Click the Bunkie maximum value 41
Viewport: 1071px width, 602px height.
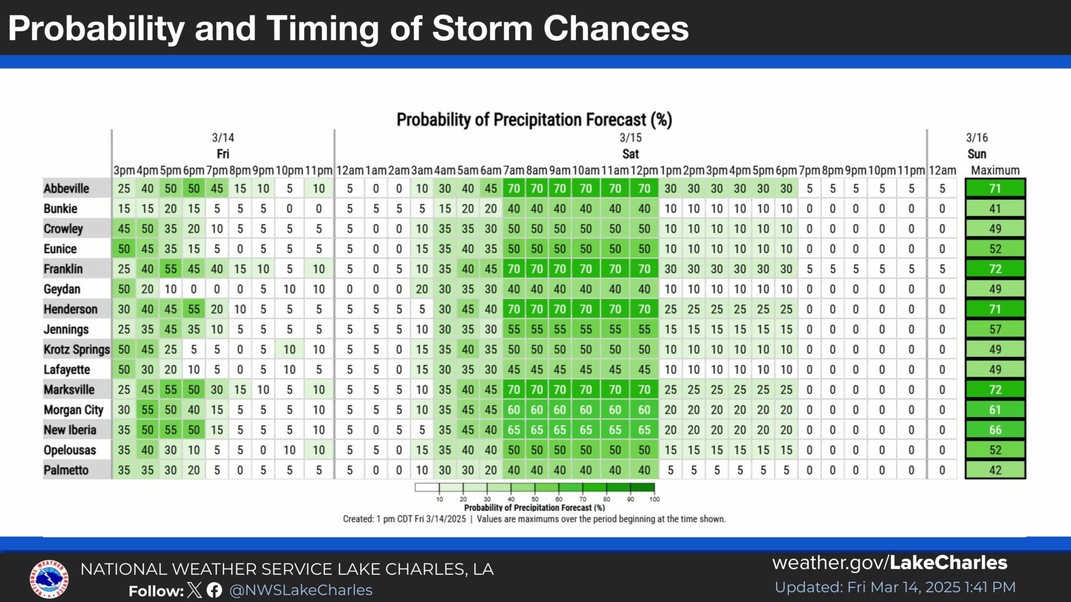pyautogui.click(x=995, y=209)
